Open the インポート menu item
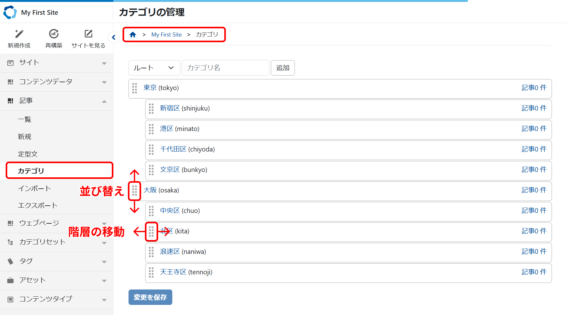 34,188
